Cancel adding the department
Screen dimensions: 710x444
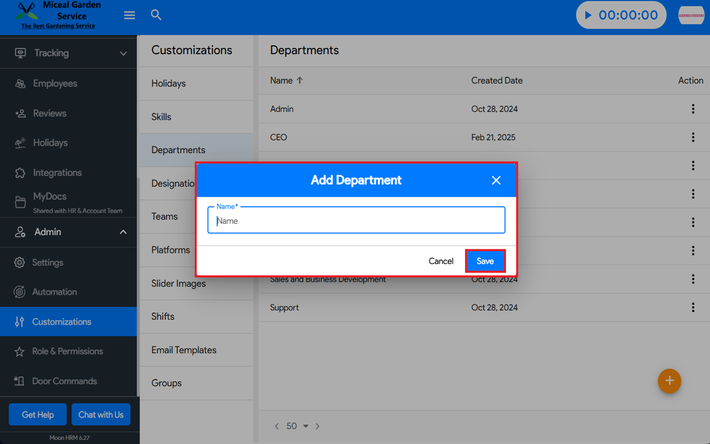coord(441,261)
